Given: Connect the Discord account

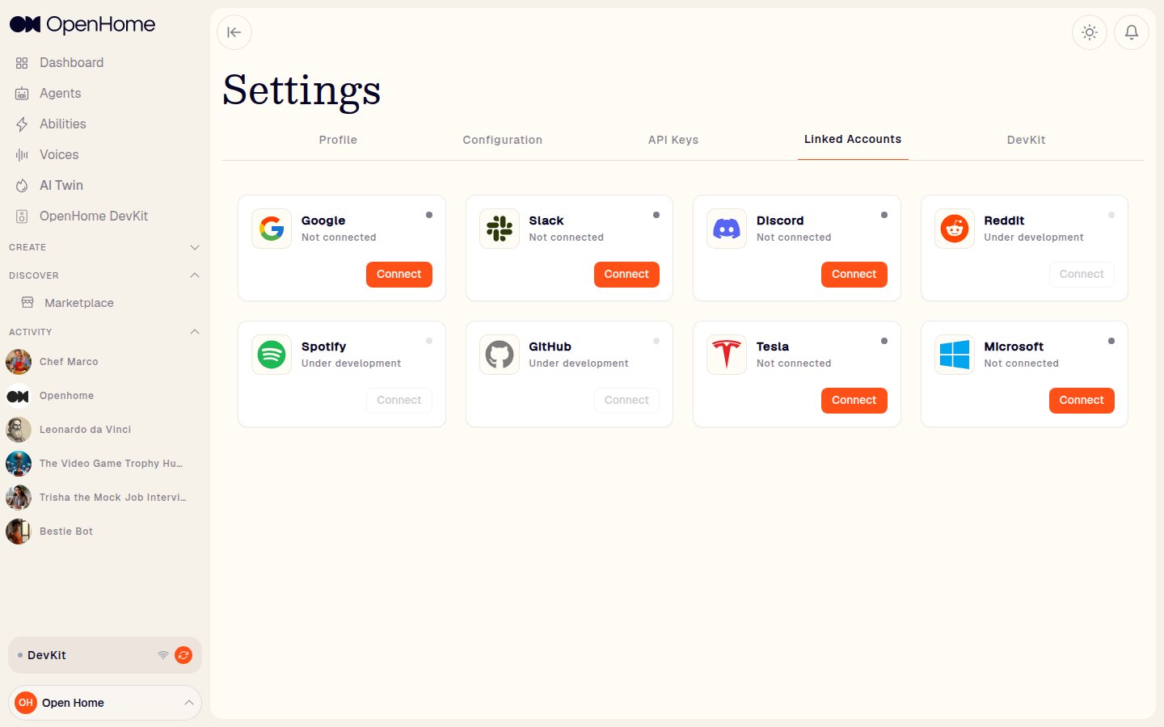Looking at the screenshot, I should pos(854,275).
